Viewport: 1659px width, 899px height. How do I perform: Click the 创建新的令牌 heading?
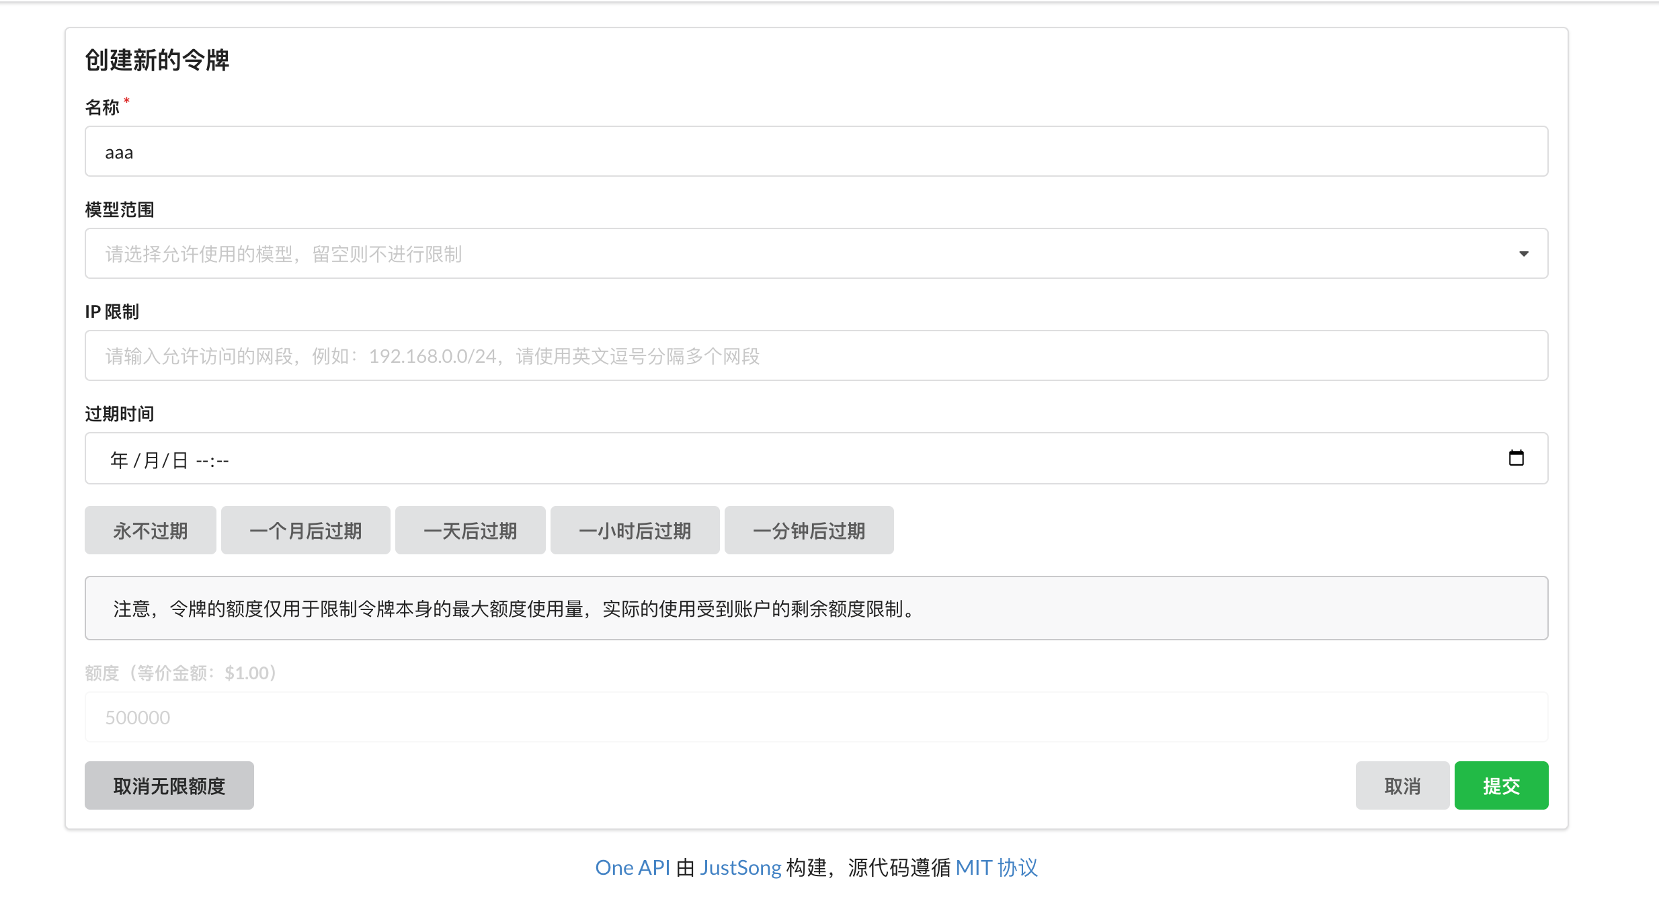[x=157, y=60]
